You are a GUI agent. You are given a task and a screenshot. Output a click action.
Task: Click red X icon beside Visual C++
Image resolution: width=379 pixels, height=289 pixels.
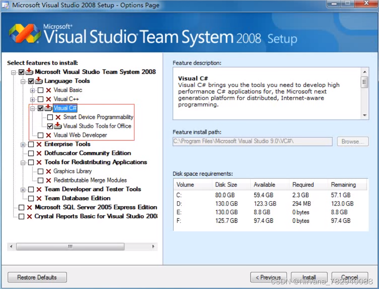point(48,99)
